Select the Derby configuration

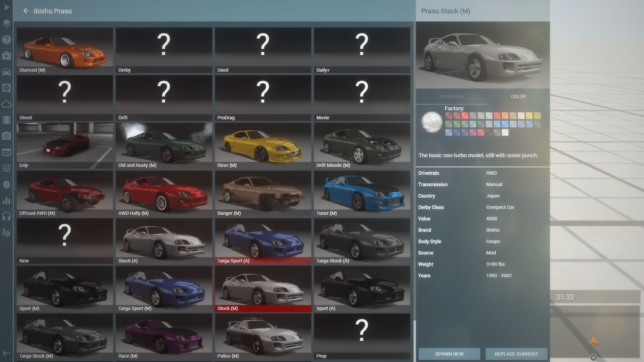164,50
